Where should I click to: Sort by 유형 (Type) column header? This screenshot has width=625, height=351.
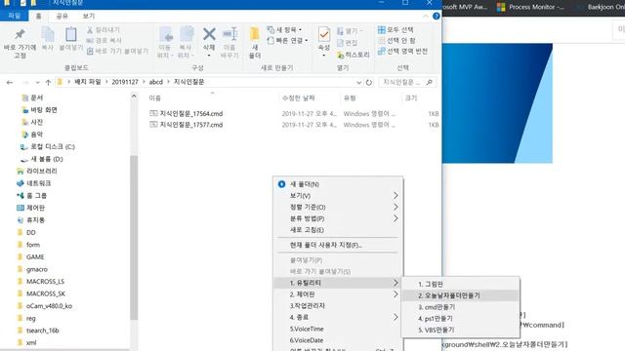(350, 97)
